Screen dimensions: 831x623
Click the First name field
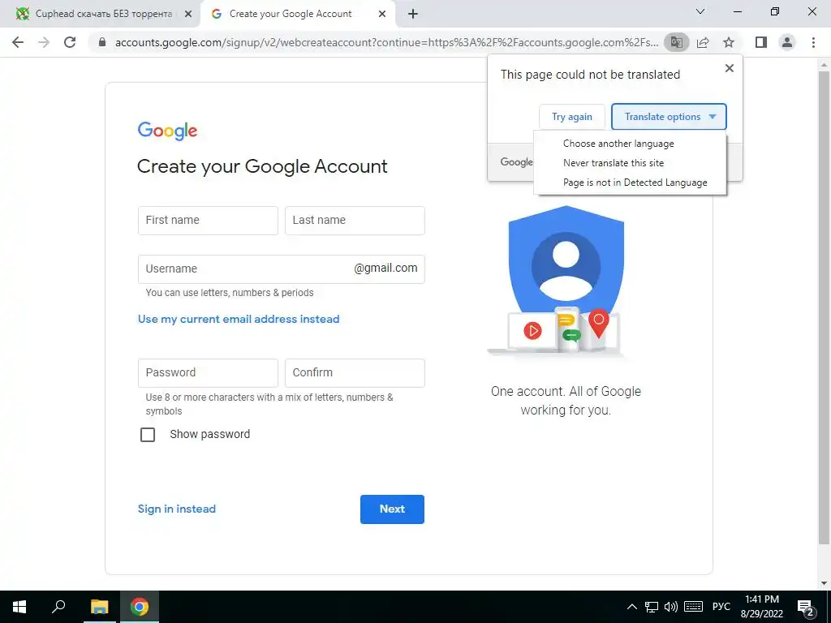[x=208, y=221]
